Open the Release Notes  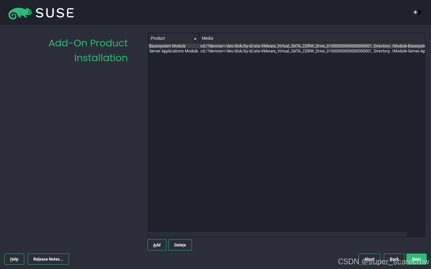pyautogui.click(x=48, y=259)
